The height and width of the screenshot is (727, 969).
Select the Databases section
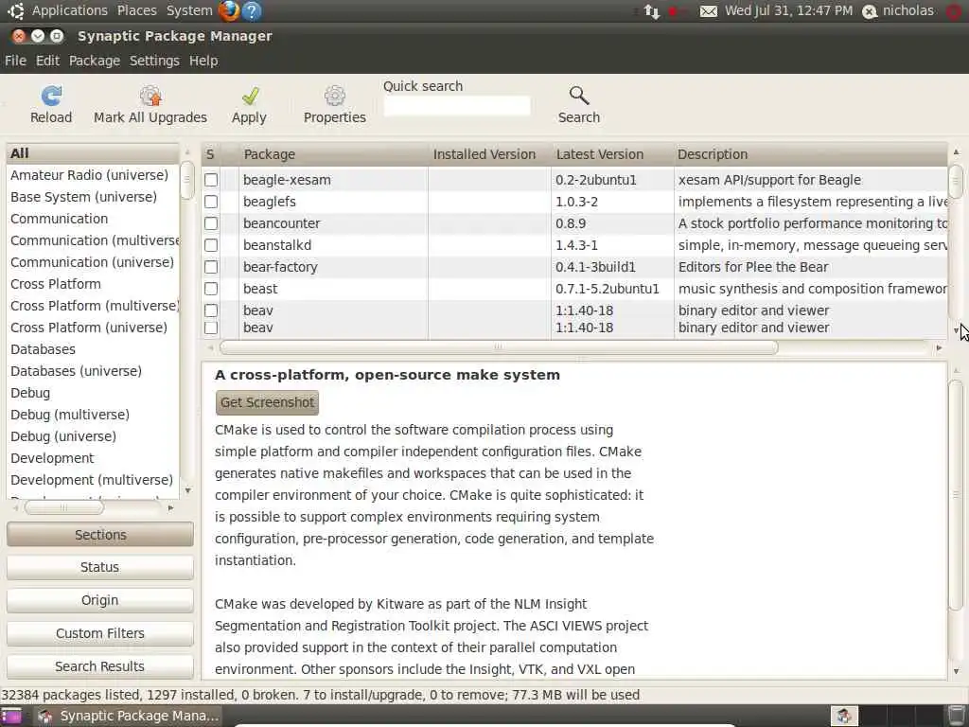[x=93, y=349]
